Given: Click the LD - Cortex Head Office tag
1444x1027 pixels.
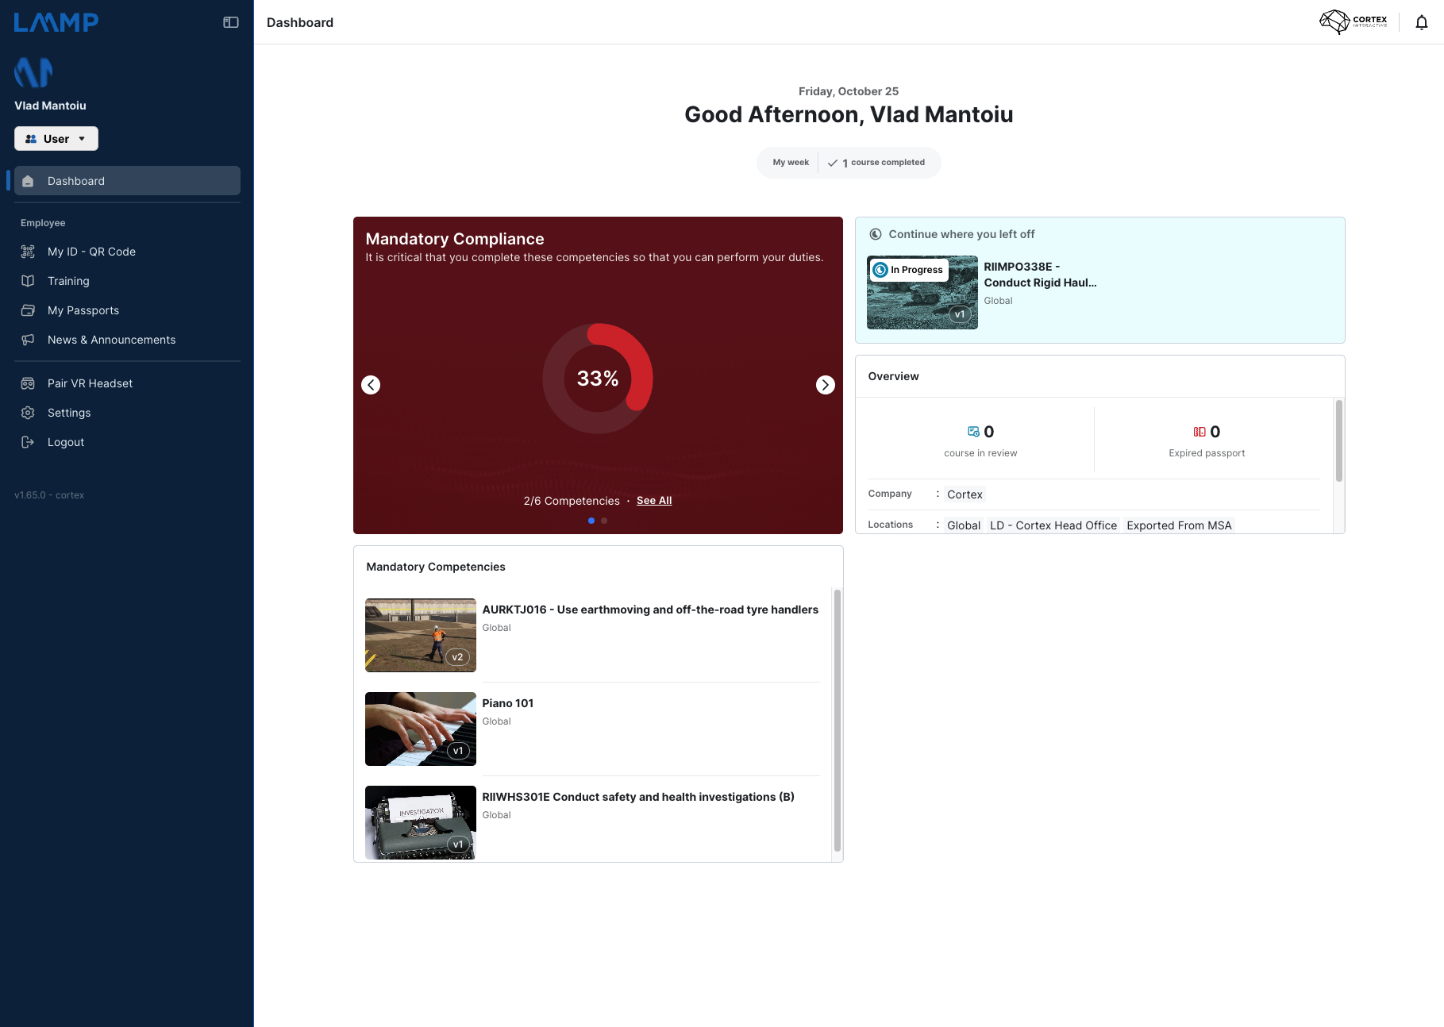Looking at the screenshot, I should click(x=1053, y=525).
